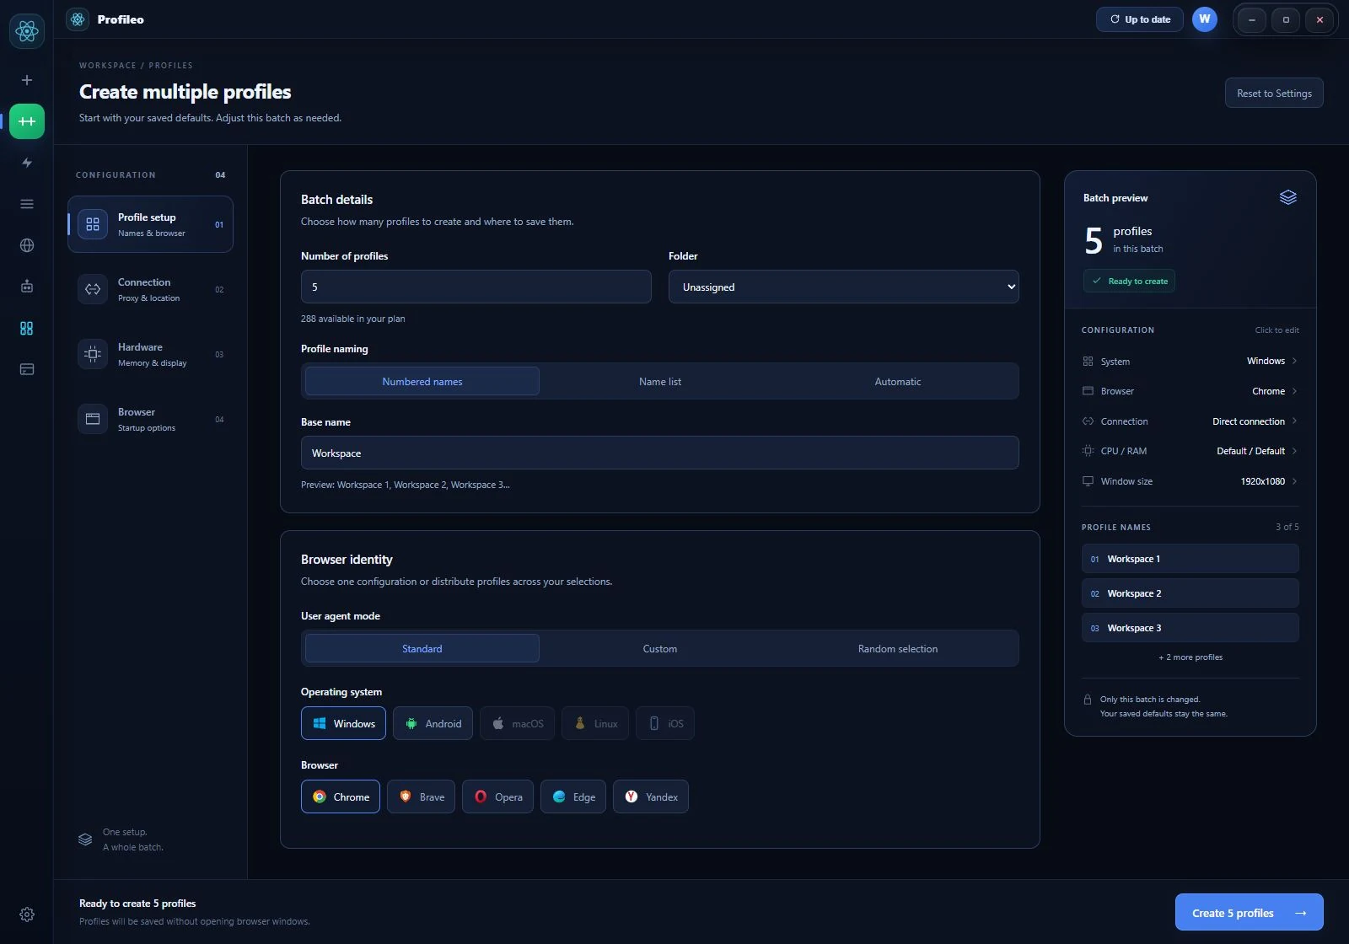Click the user avatar W
The image size is (1349, 944).
point(1205,19)
